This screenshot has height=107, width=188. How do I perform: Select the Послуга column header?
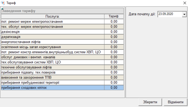[x=53, y=16]
